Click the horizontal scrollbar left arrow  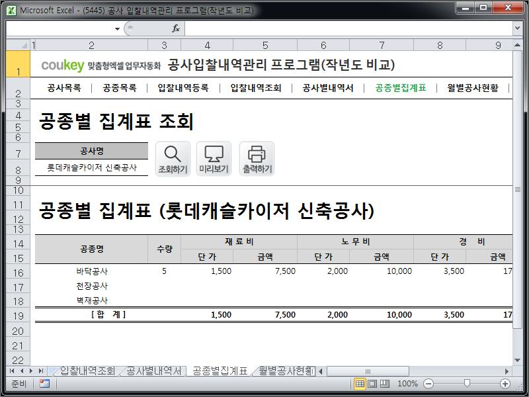pos(321,371)
